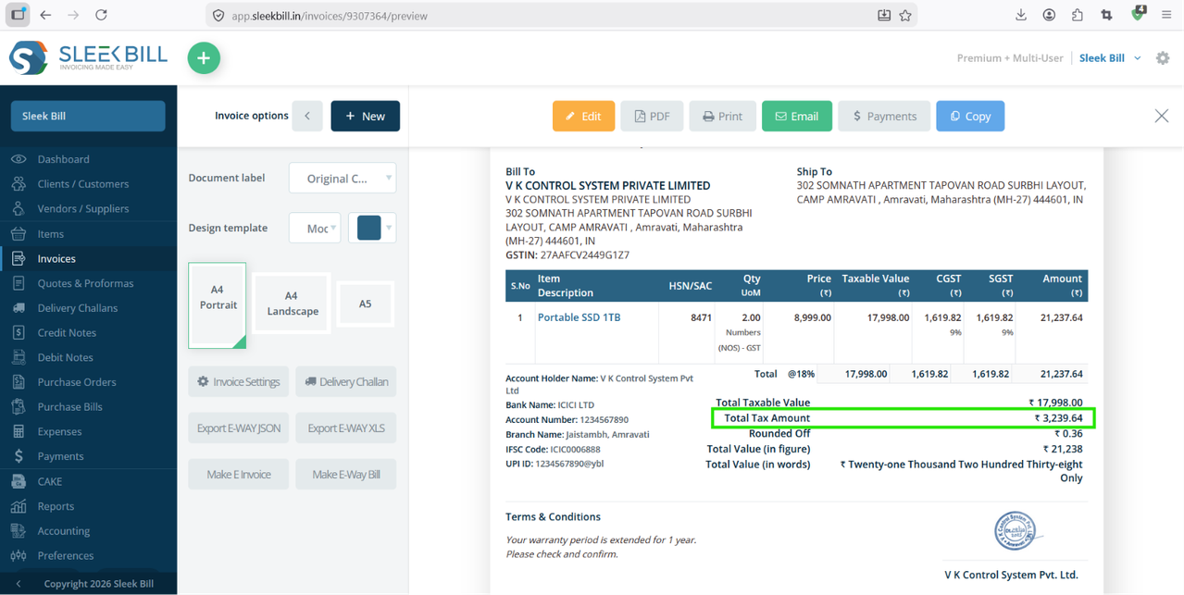Edit the invoice
The width and height of the screenshot is (1184, 595).
(583, 116)
